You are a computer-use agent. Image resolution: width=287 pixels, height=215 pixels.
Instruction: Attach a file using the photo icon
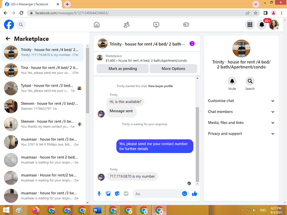click(x=108, y=194)
